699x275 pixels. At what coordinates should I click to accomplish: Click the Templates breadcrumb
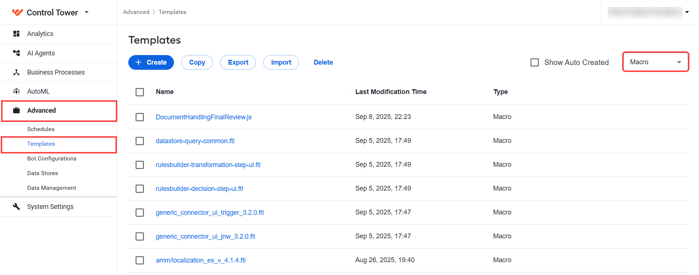[172, 12]
